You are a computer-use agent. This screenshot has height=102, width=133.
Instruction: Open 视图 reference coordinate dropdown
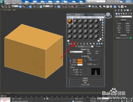point(46,6)
